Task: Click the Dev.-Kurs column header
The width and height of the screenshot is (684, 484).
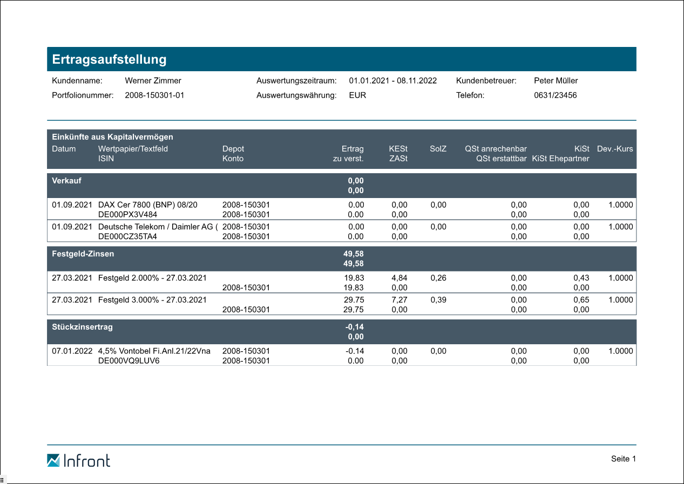Action: coord(614,149)
